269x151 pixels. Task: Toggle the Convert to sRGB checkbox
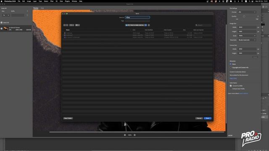click(231, 86)
